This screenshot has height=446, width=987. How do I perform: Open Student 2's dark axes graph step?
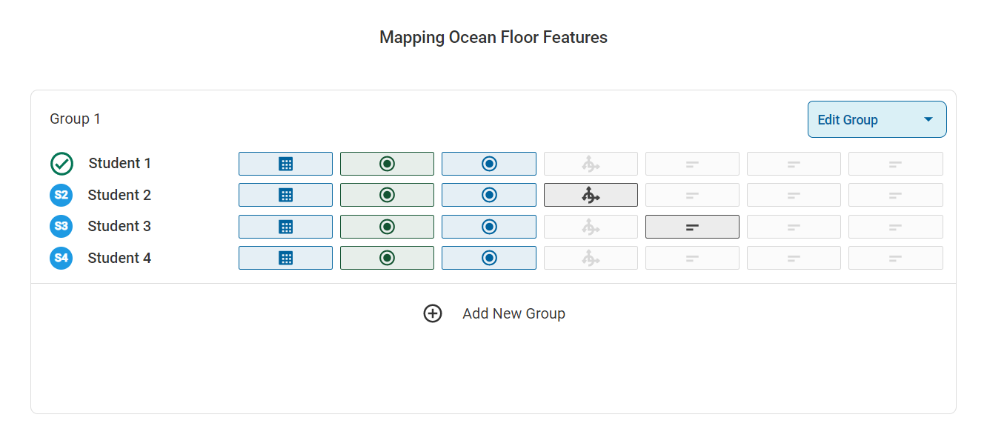tap(591, 196)
